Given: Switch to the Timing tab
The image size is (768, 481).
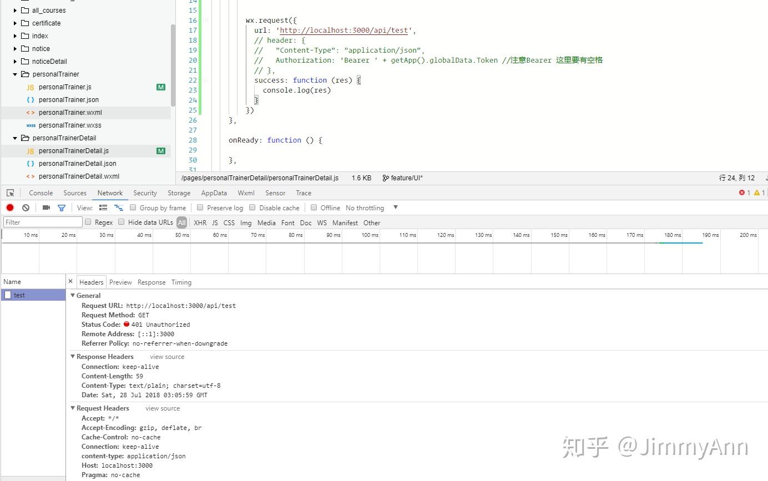Looking at the screenshot, I should [181, 282].
